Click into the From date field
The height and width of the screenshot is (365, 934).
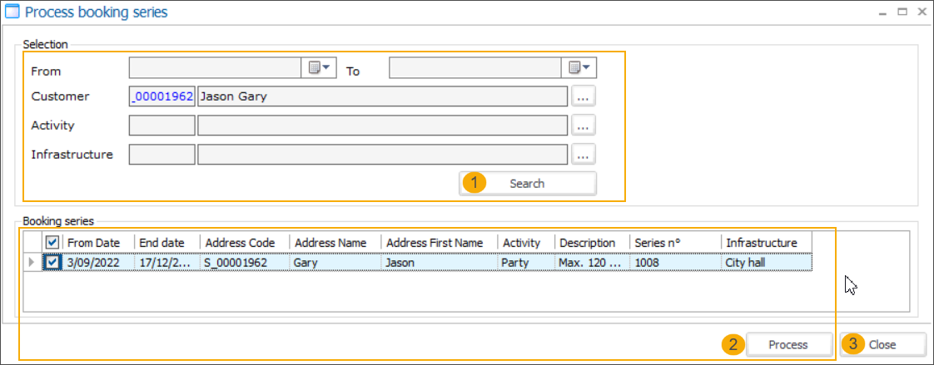tap(216, 68)
